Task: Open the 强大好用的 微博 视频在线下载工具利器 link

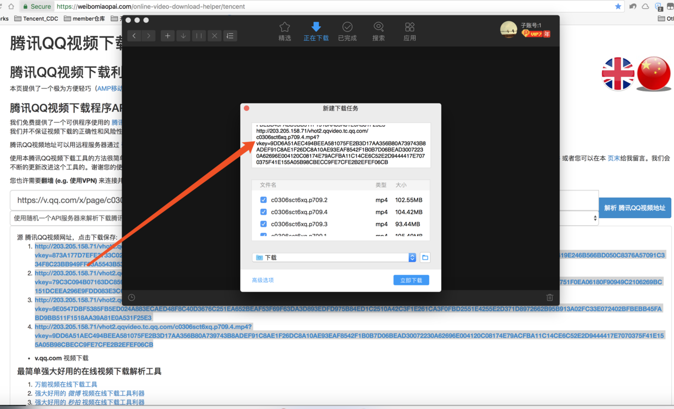Action: coord(90,393)
